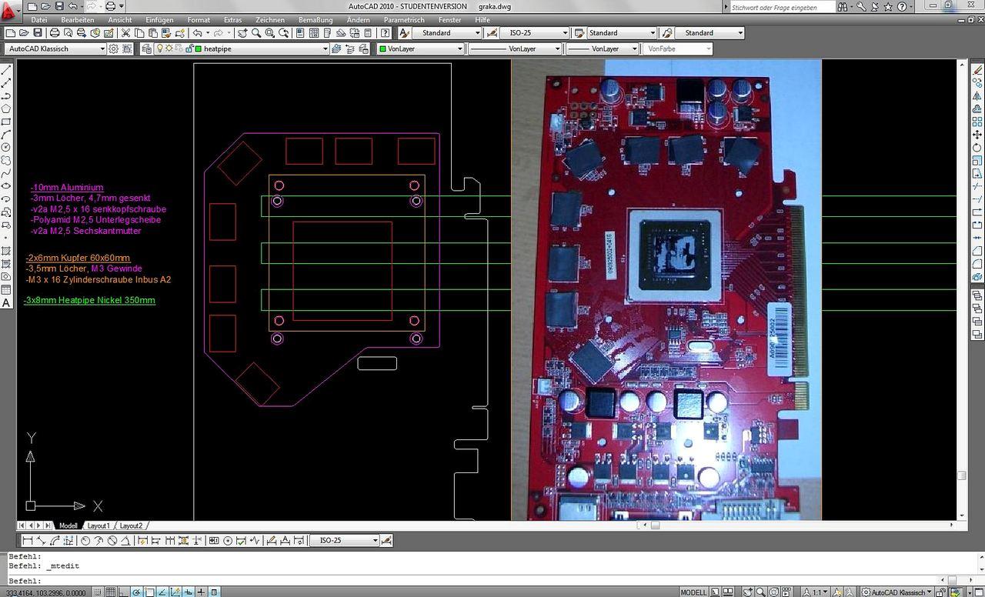Image resolution: width=985 pixels, height=597 pixels.
Task: Open the VonLayer color control
Action: point(421,48)
